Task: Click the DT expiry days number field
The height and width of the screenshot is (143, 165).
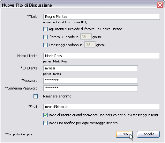Action: (x=86, y=37)
